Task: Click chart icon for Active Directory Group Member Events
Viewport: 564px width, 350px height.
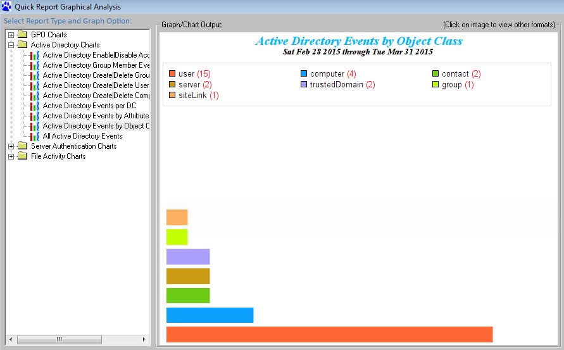Action: [x=35, y=65]
